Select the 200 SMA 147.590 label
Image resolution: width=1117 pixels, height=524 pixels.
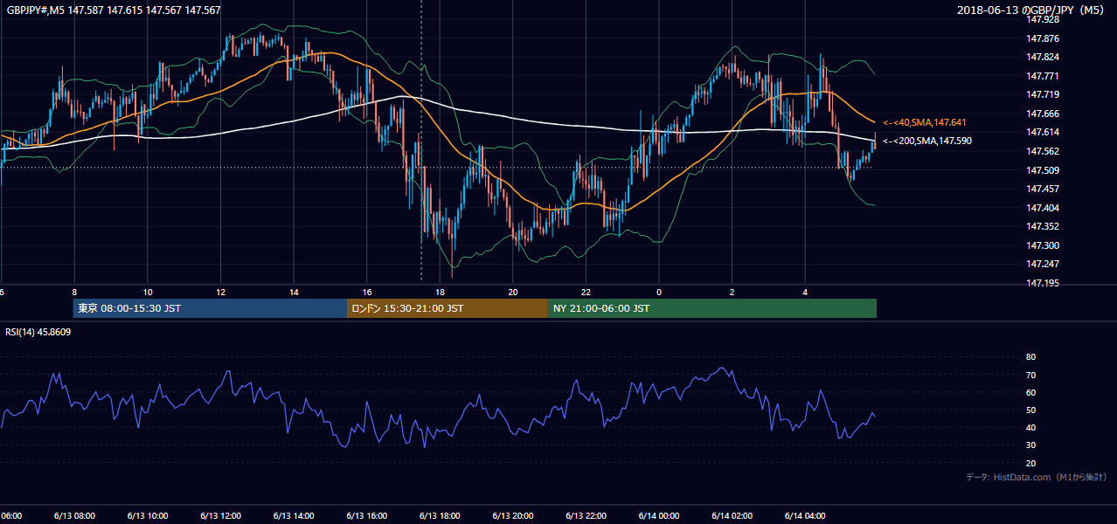pos(926,141)
